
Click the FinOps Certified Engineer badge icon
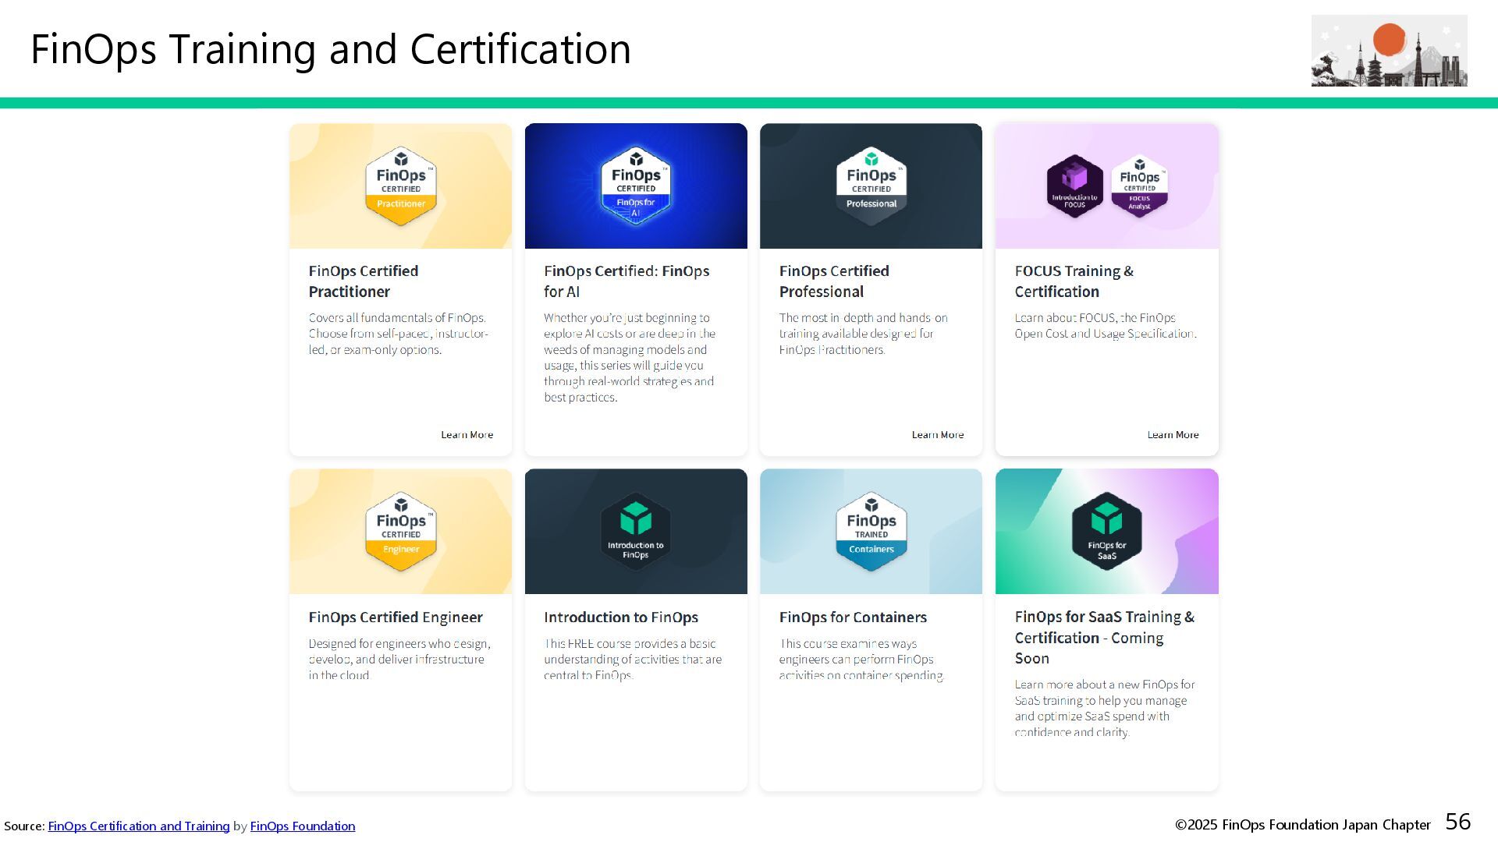[x=401, y=532]
